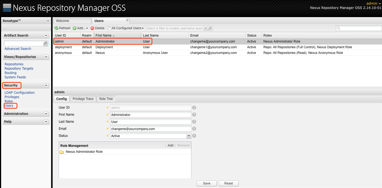Close the Users tab

(127, 20)
